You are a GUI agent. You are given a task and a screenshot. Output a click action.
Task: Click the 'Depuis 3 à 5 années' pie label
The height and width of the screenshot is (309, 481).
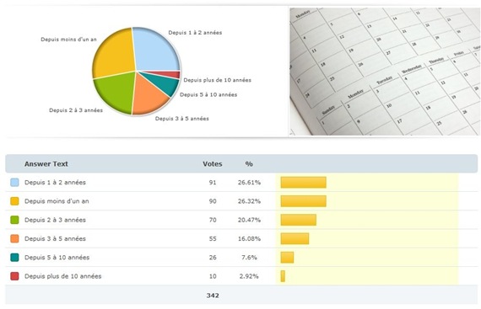pyautogui.click(x=182, y=119)
